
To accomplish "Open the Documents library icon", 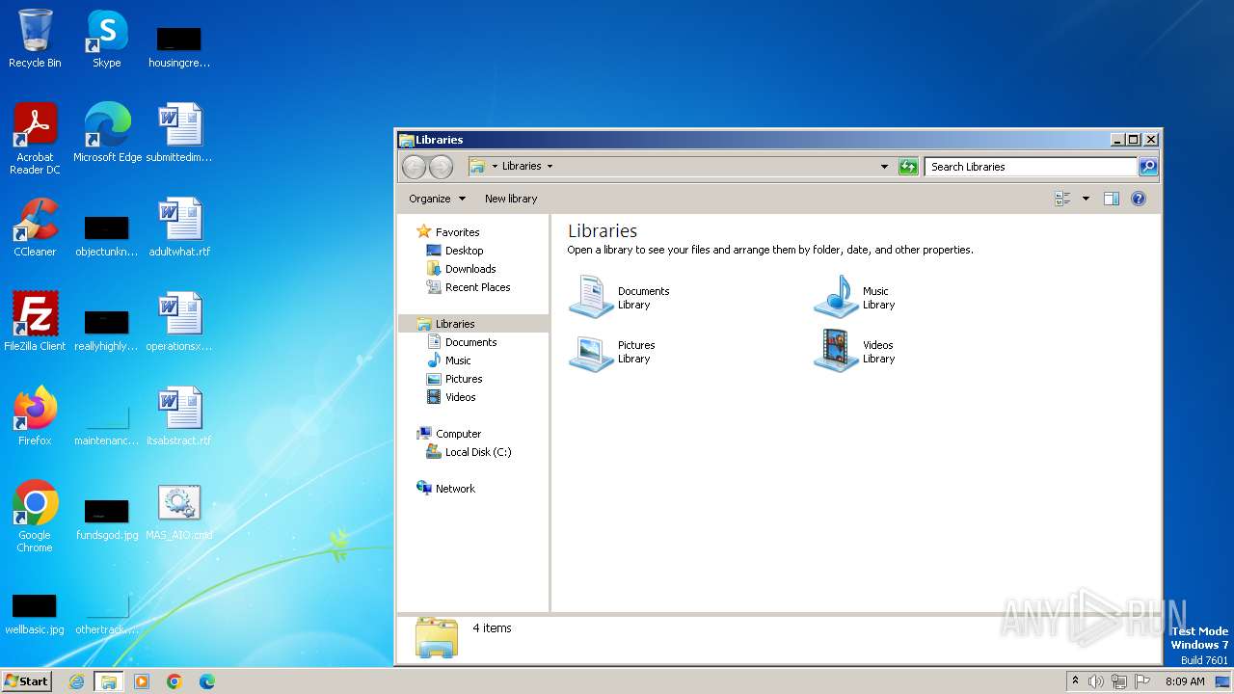I will (x=591, y=297).
